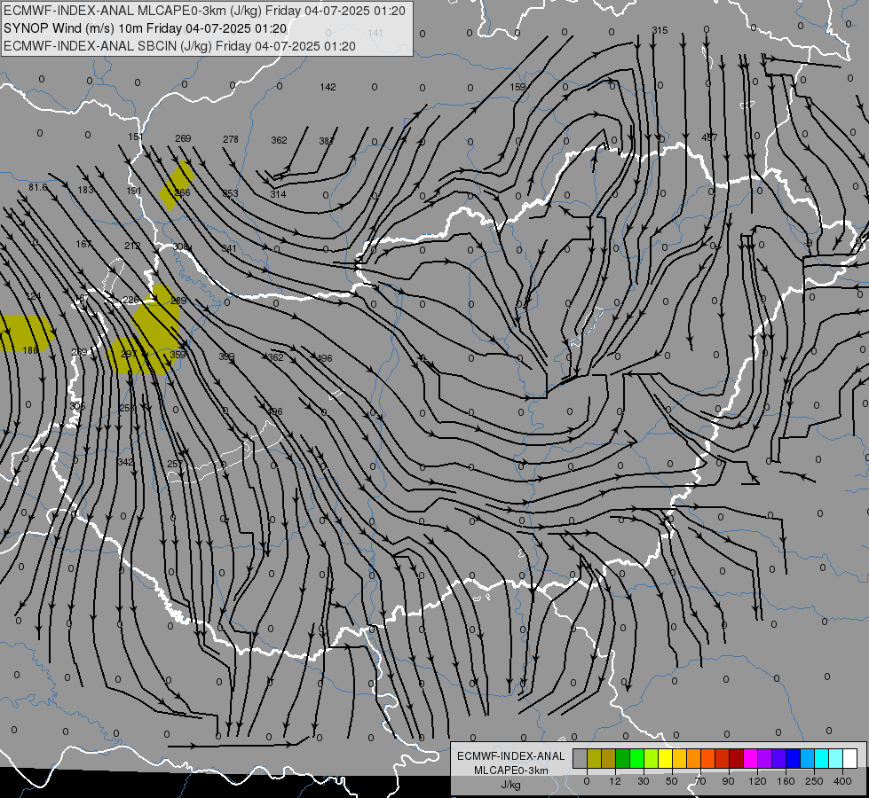Viewport: 869px width, 798px height.
Task: Click the map value '226'
Action: coord(130,301)
